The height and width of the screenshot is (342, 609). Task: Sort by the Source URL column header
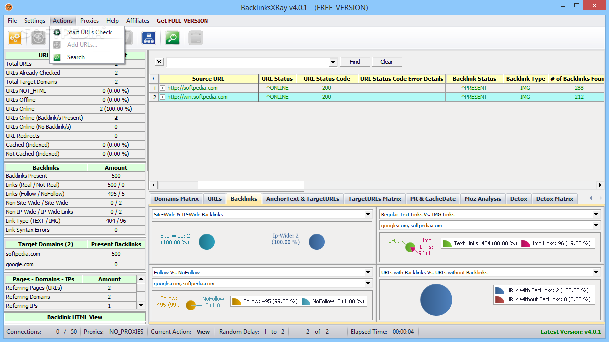coord(208,79)
